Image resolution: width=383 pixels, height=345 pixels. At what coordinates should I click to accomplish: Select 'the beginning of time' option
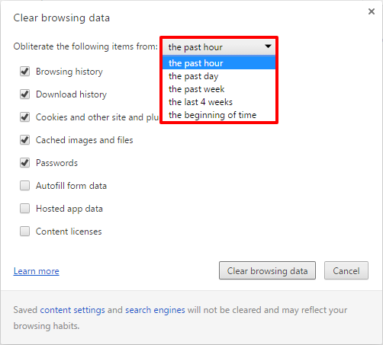pyautogui.click(x=219, y=115)
